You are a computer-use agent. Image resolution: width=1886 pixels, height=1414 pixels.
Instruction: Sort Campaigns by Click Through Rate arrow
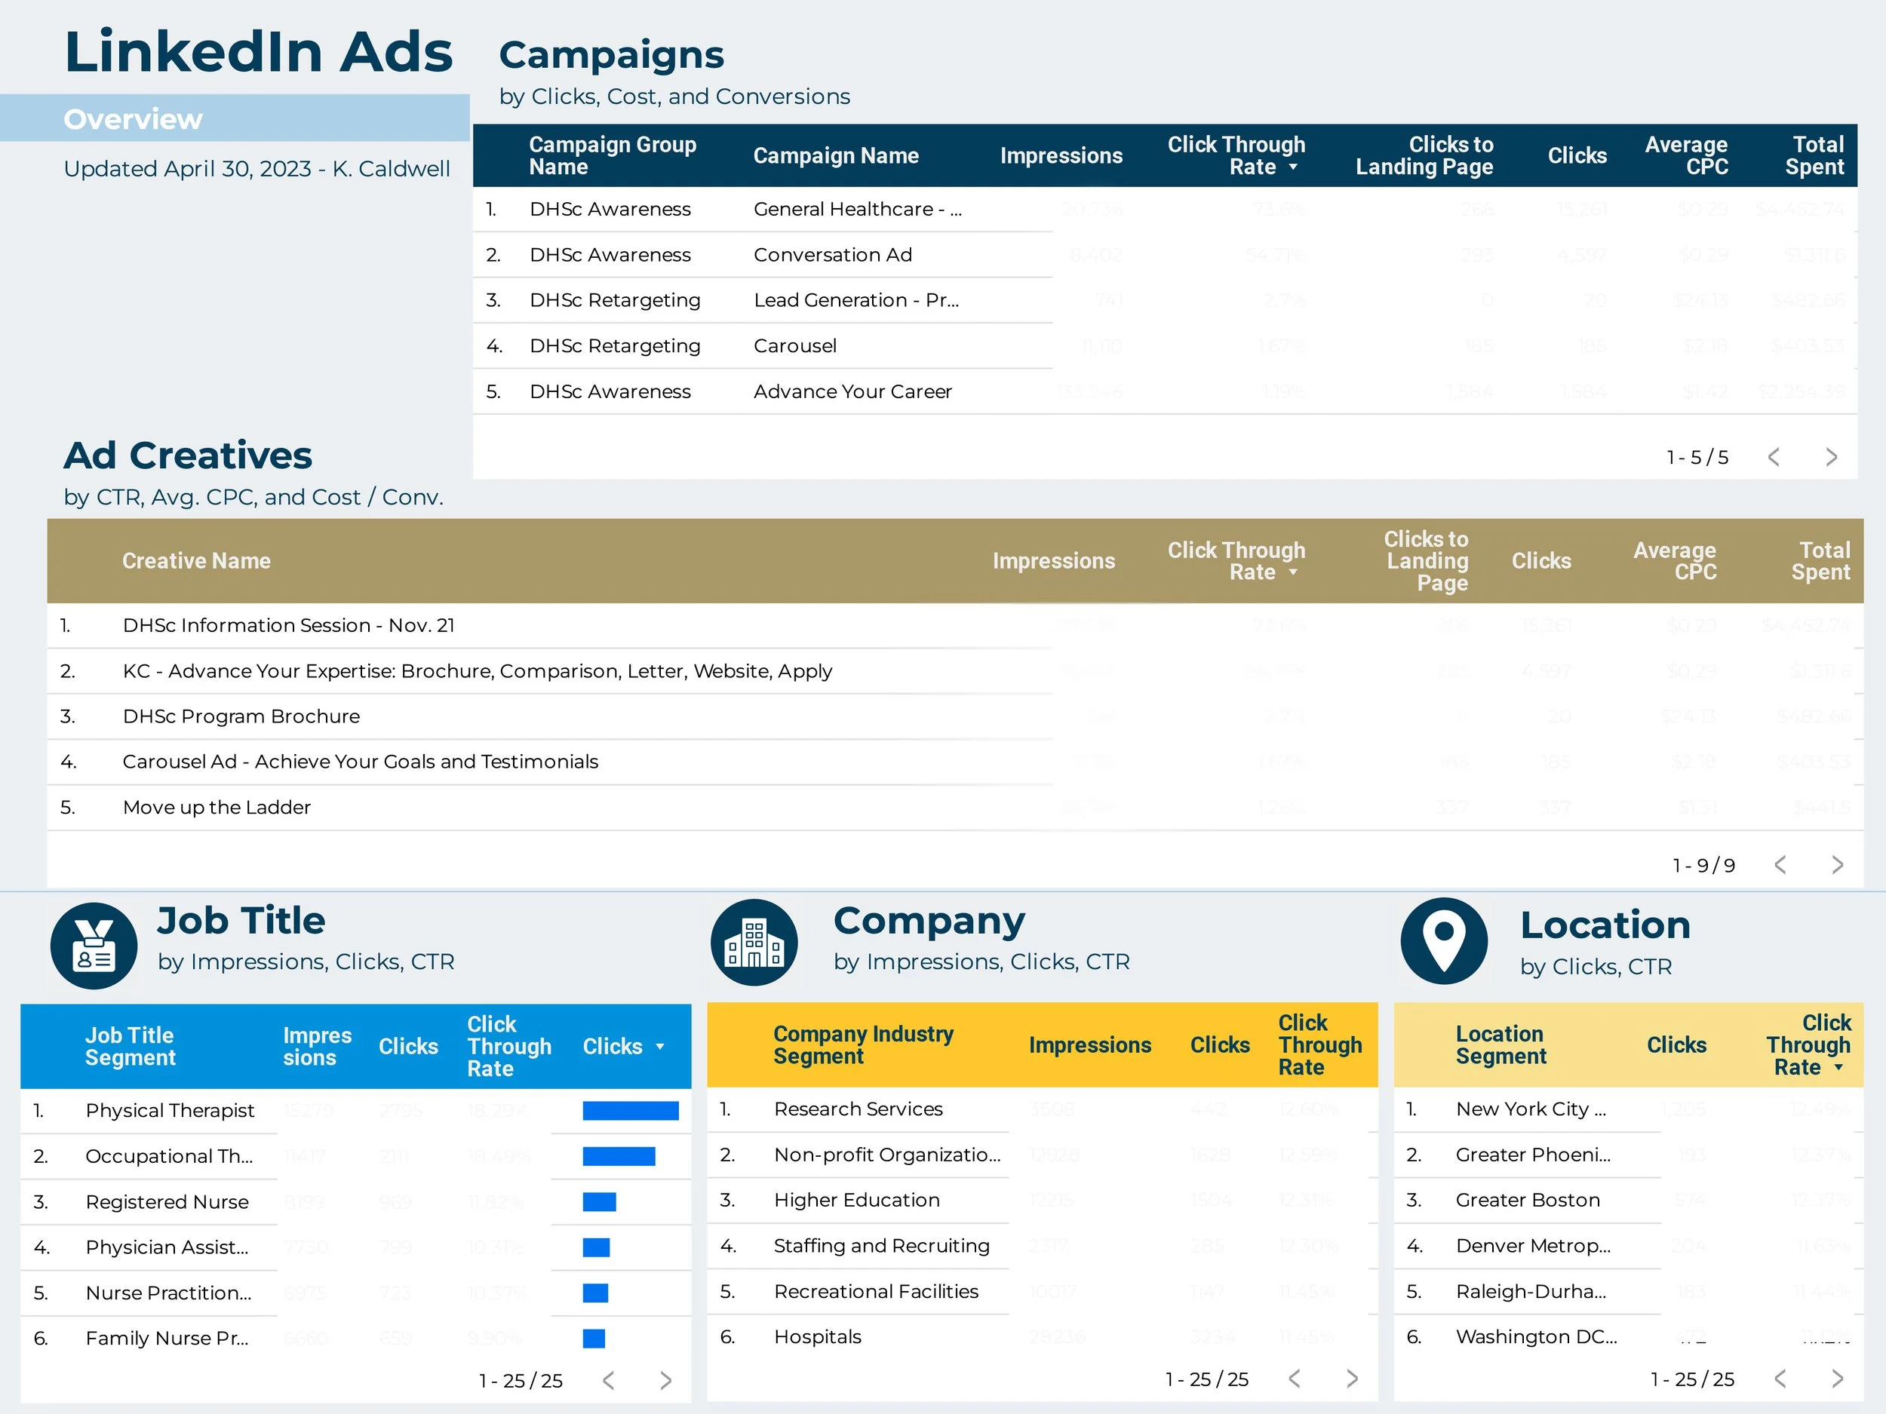coord(1294,167)
